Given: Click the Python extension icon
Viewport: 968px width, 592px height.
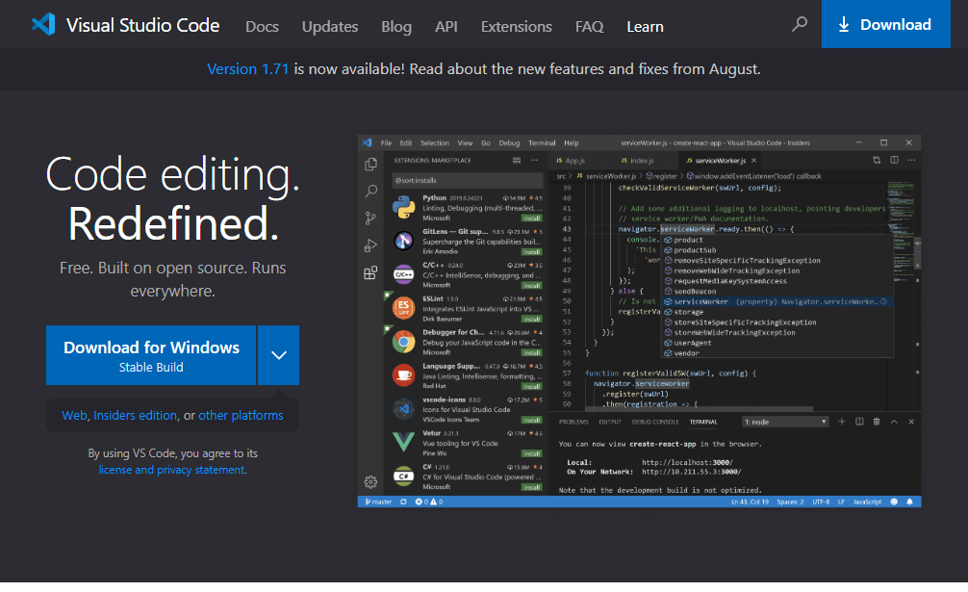Looking at the screenshot, I should click(x=404, y=207).
